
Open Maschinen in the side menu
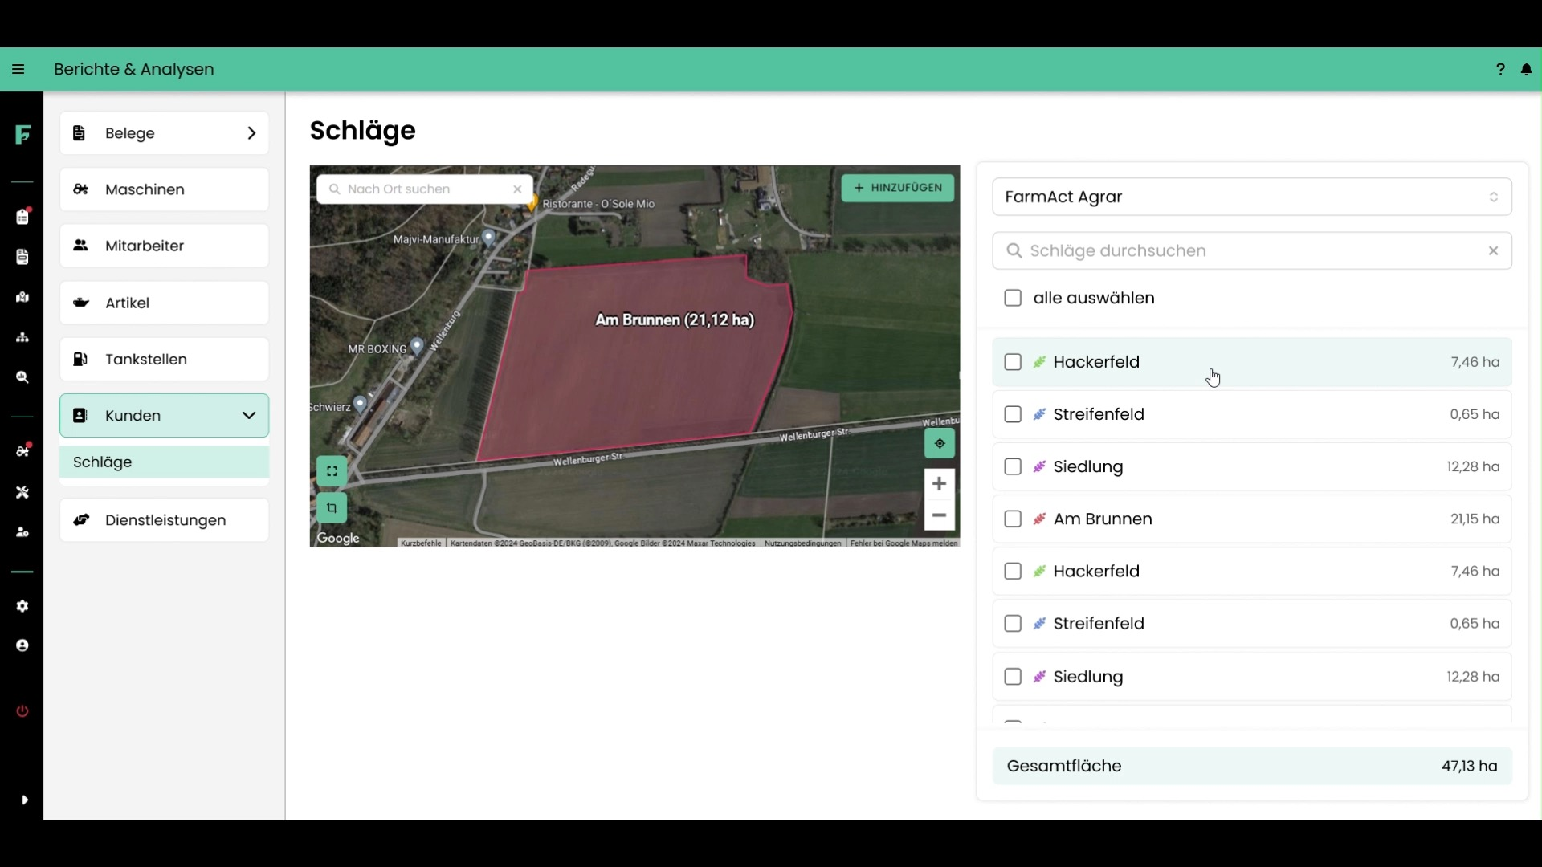click(164, 189)
